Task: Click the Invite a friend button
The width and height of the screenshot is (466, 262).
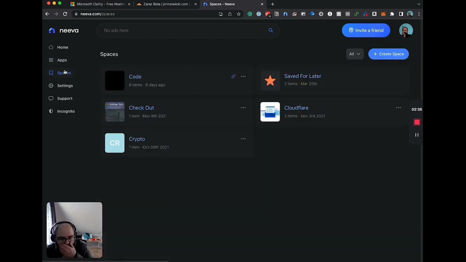Action: (x=366, y=30)
